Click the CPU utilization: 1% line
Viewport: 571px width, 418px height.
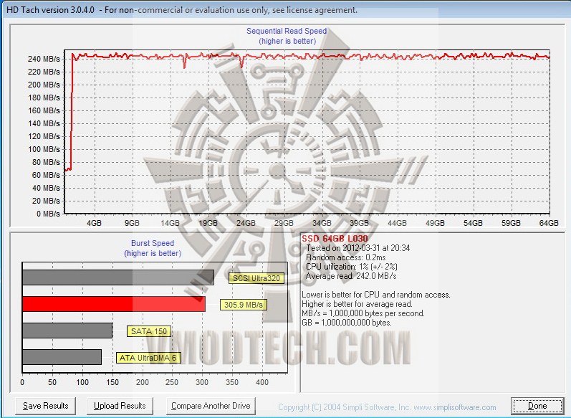coord(352,267)
